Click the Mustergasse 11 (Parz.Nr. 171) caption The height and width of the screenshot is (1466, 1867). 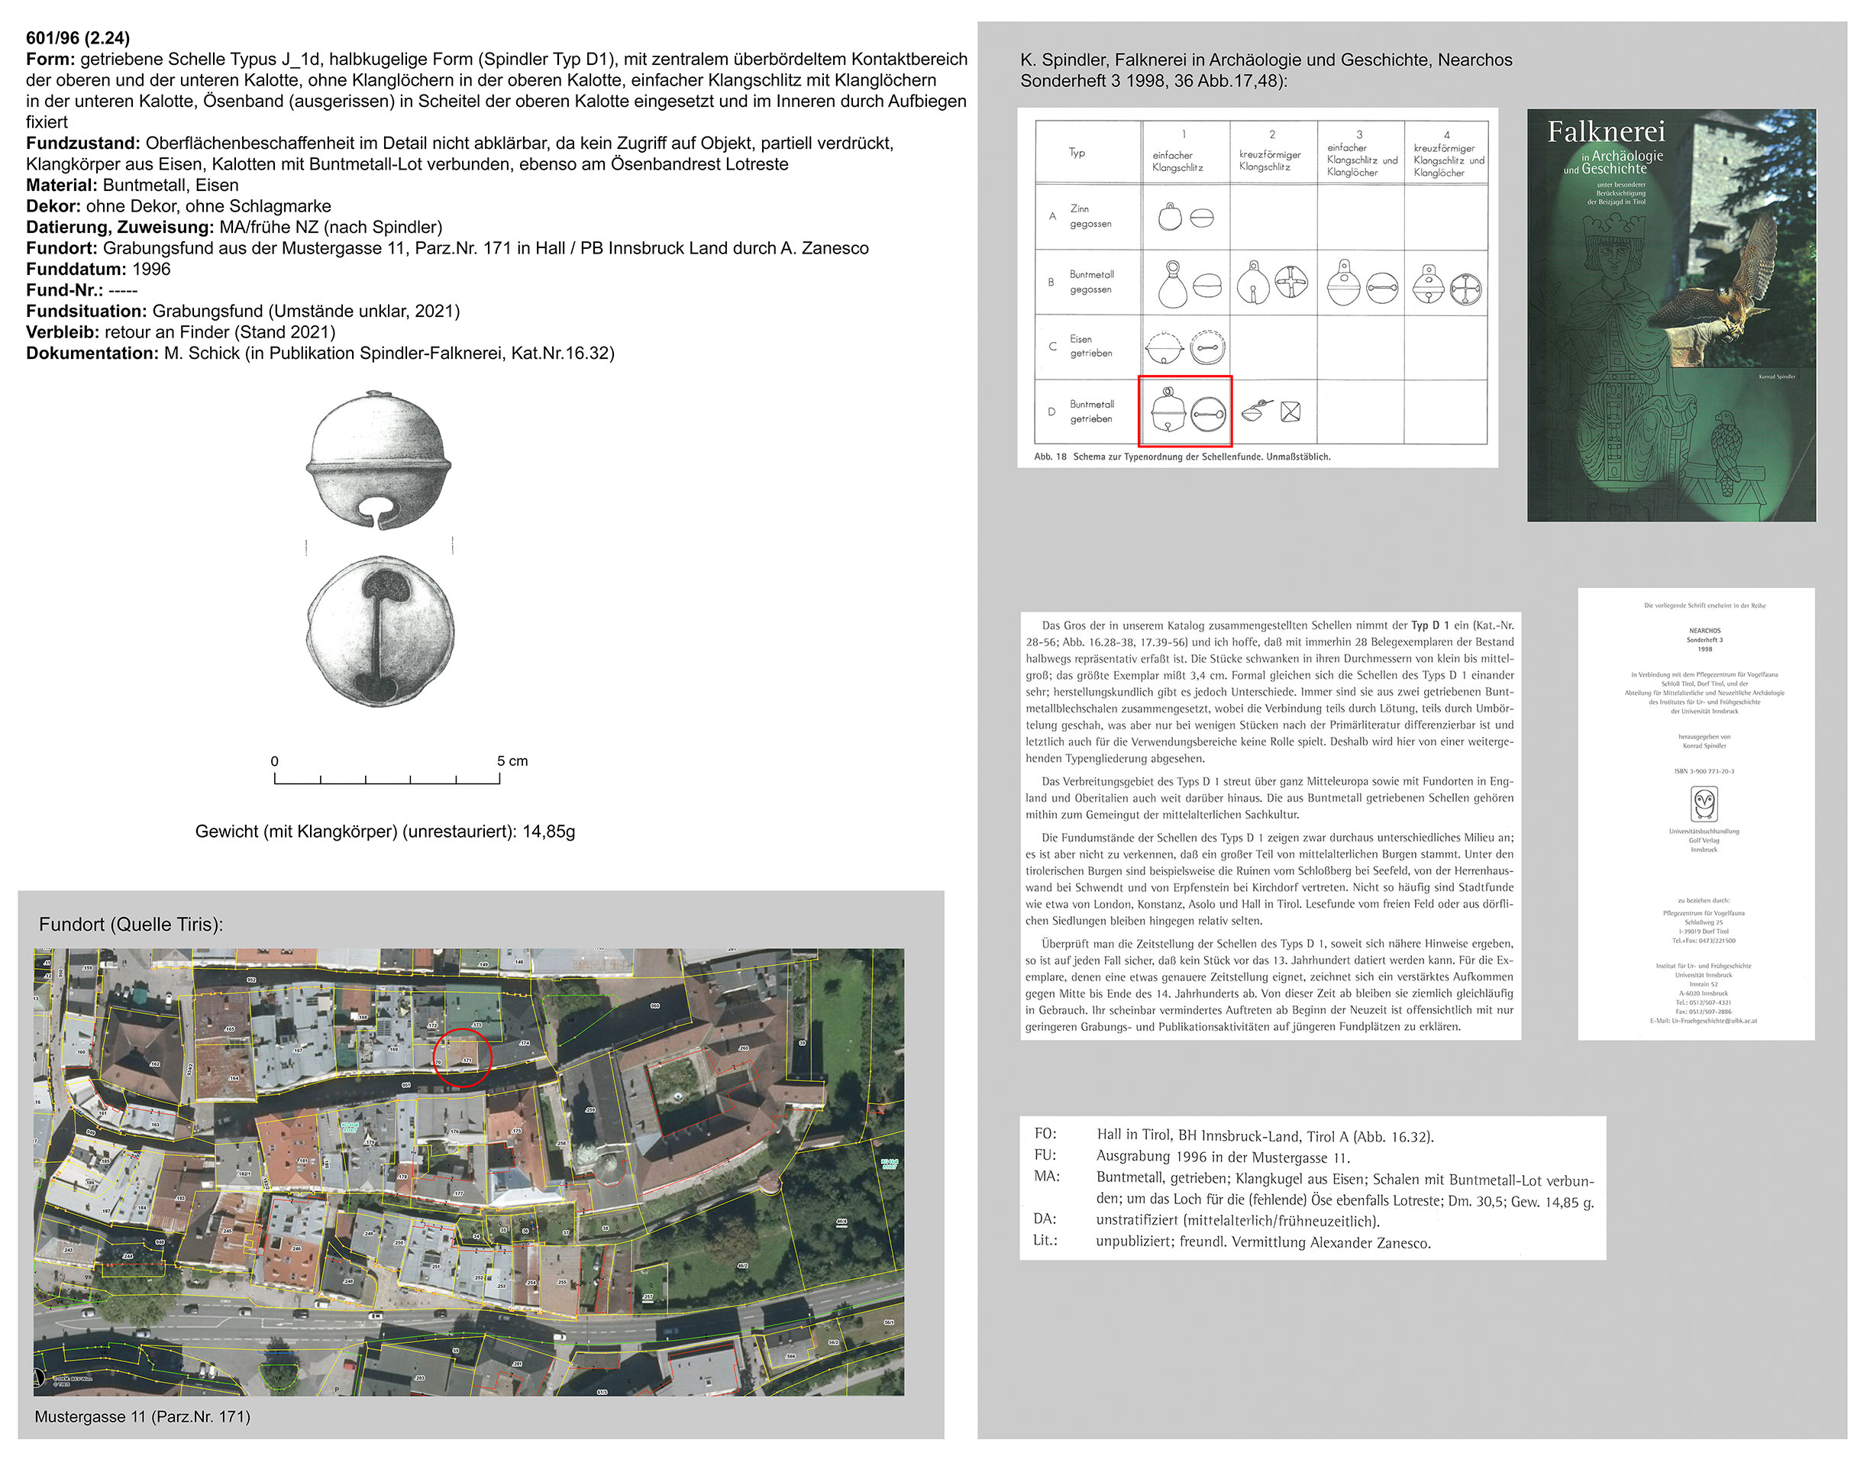click(143, 1416)
